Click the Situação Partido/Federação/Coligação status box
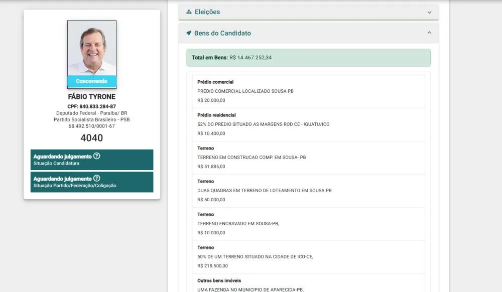The image size is (502, 292). click(x=92, y=182)
